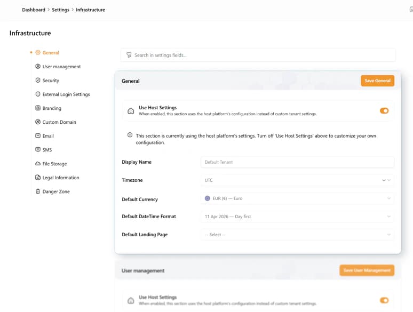Click the Euro currency circle icon
This screenshot has width=413, height=312.
[x=208, y=198]
